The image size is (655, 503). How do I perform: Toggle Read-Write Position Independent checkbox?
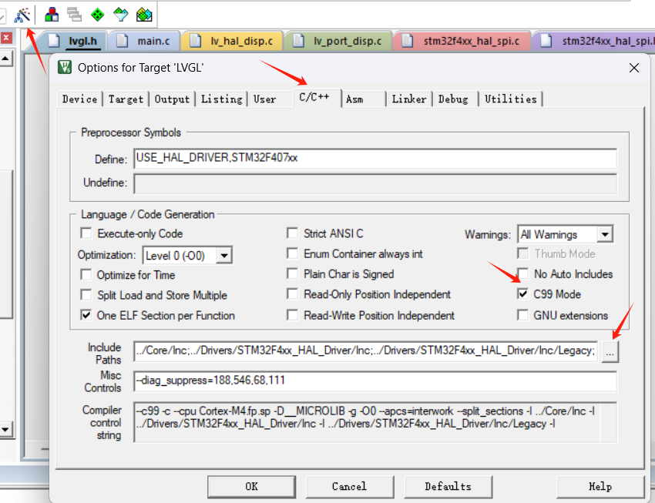click(292, 315)
